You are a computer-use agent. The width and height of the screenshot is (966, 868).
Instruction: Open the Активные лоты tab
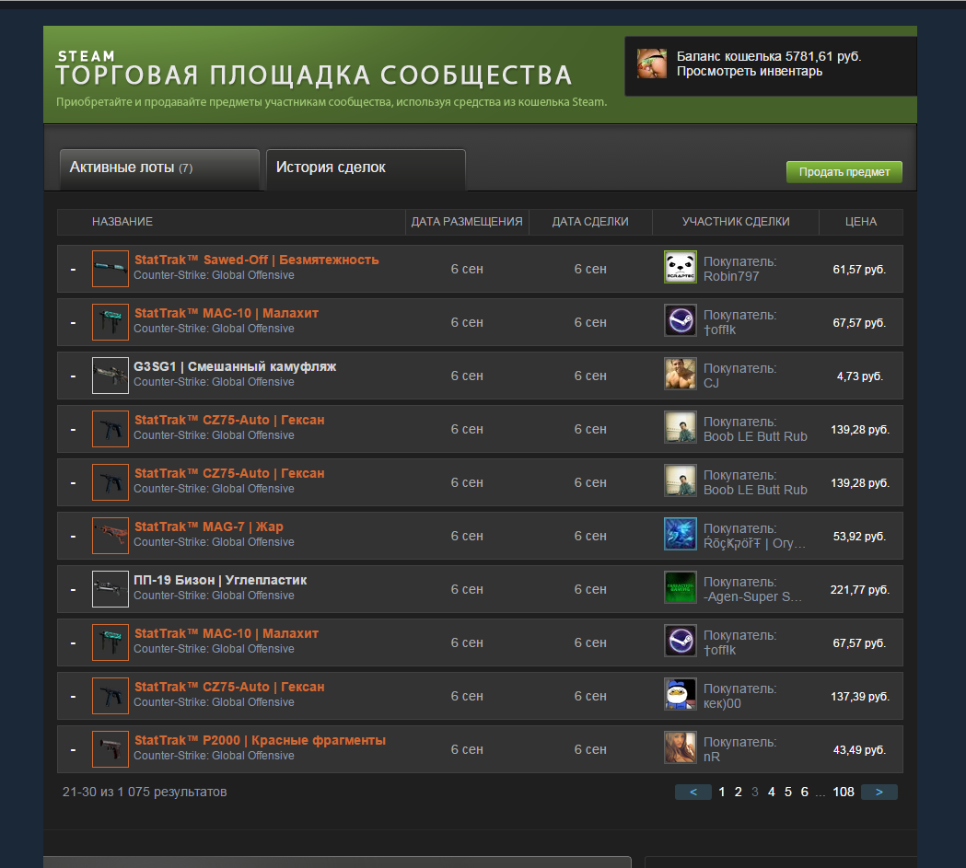tap(159, 169)
